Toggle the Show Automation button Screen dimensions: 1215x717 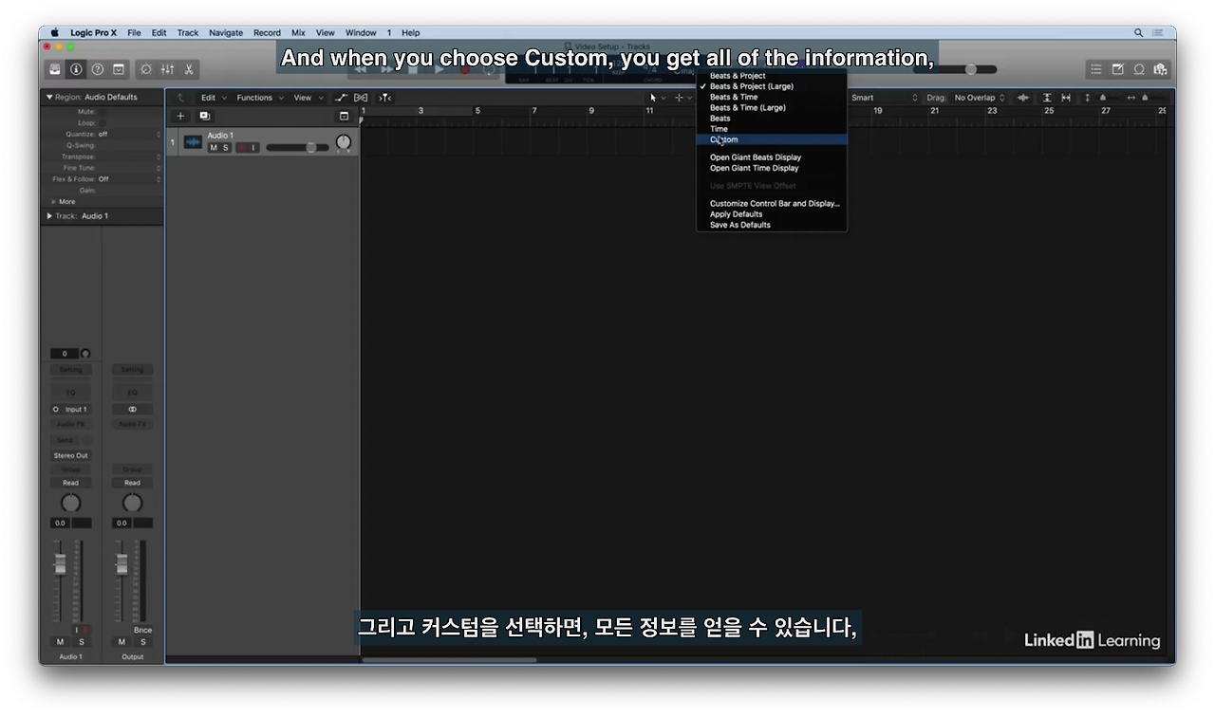pyautogui.click(x=342, y=98)
